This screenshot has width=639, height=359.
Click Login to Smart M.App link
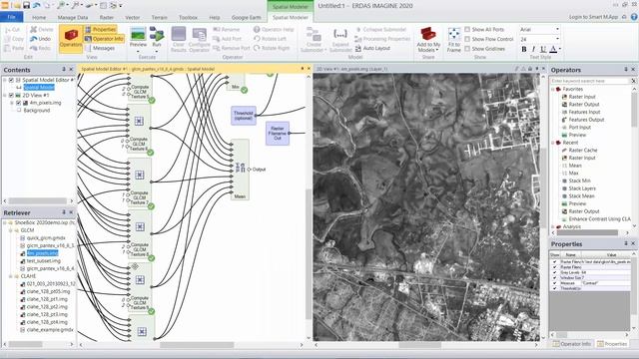(x=593, y=17)
